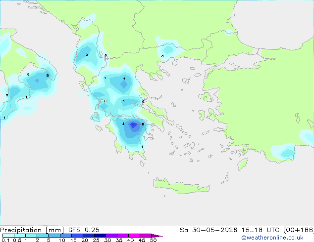Click the '9' value over southern Italy
Screen dimensions: 314x242
pos(28,74)
